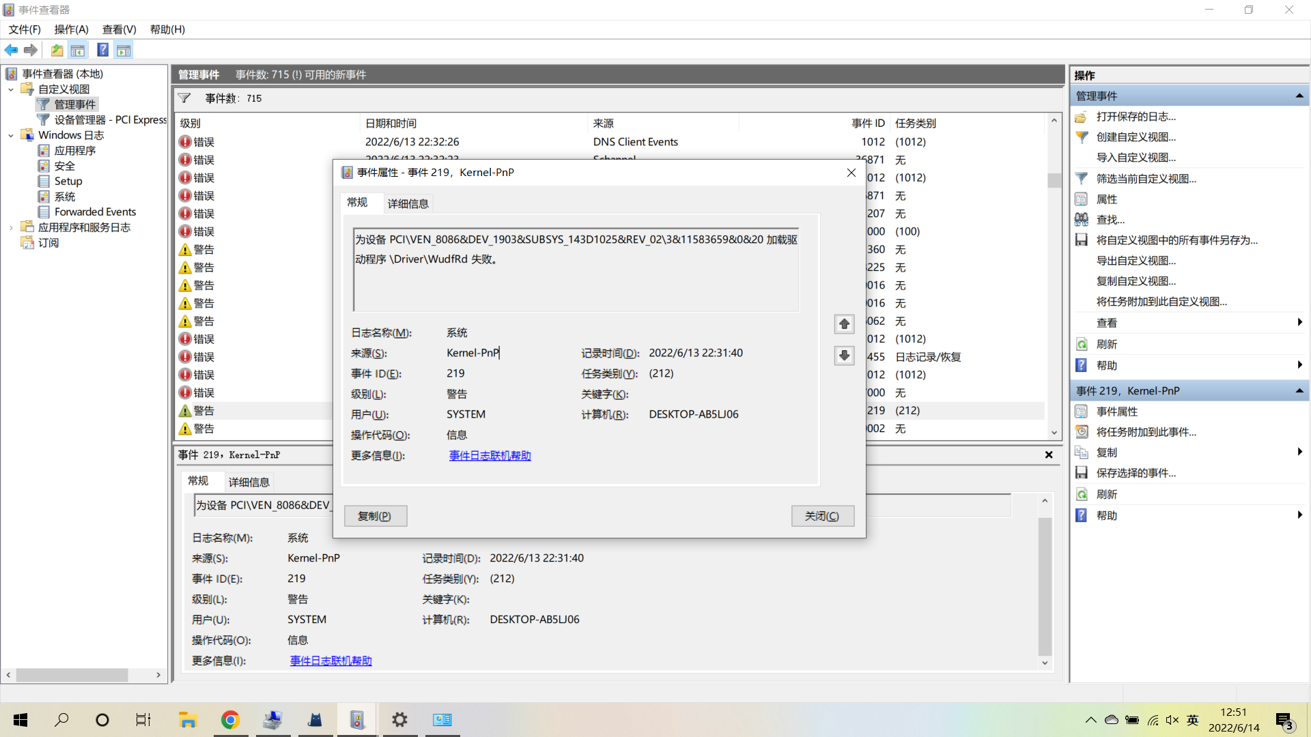Click the 查找 binoculars icon
This screenshot has width=1311, height=737.
tap(1082, 220)
